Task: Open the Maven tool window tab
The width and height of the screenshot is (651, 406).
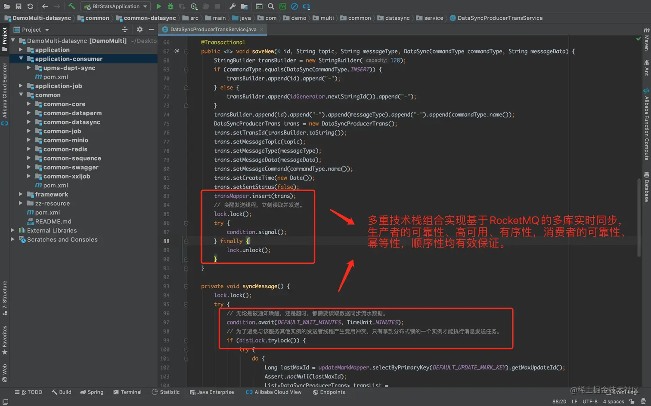Action: coord(646,39)
